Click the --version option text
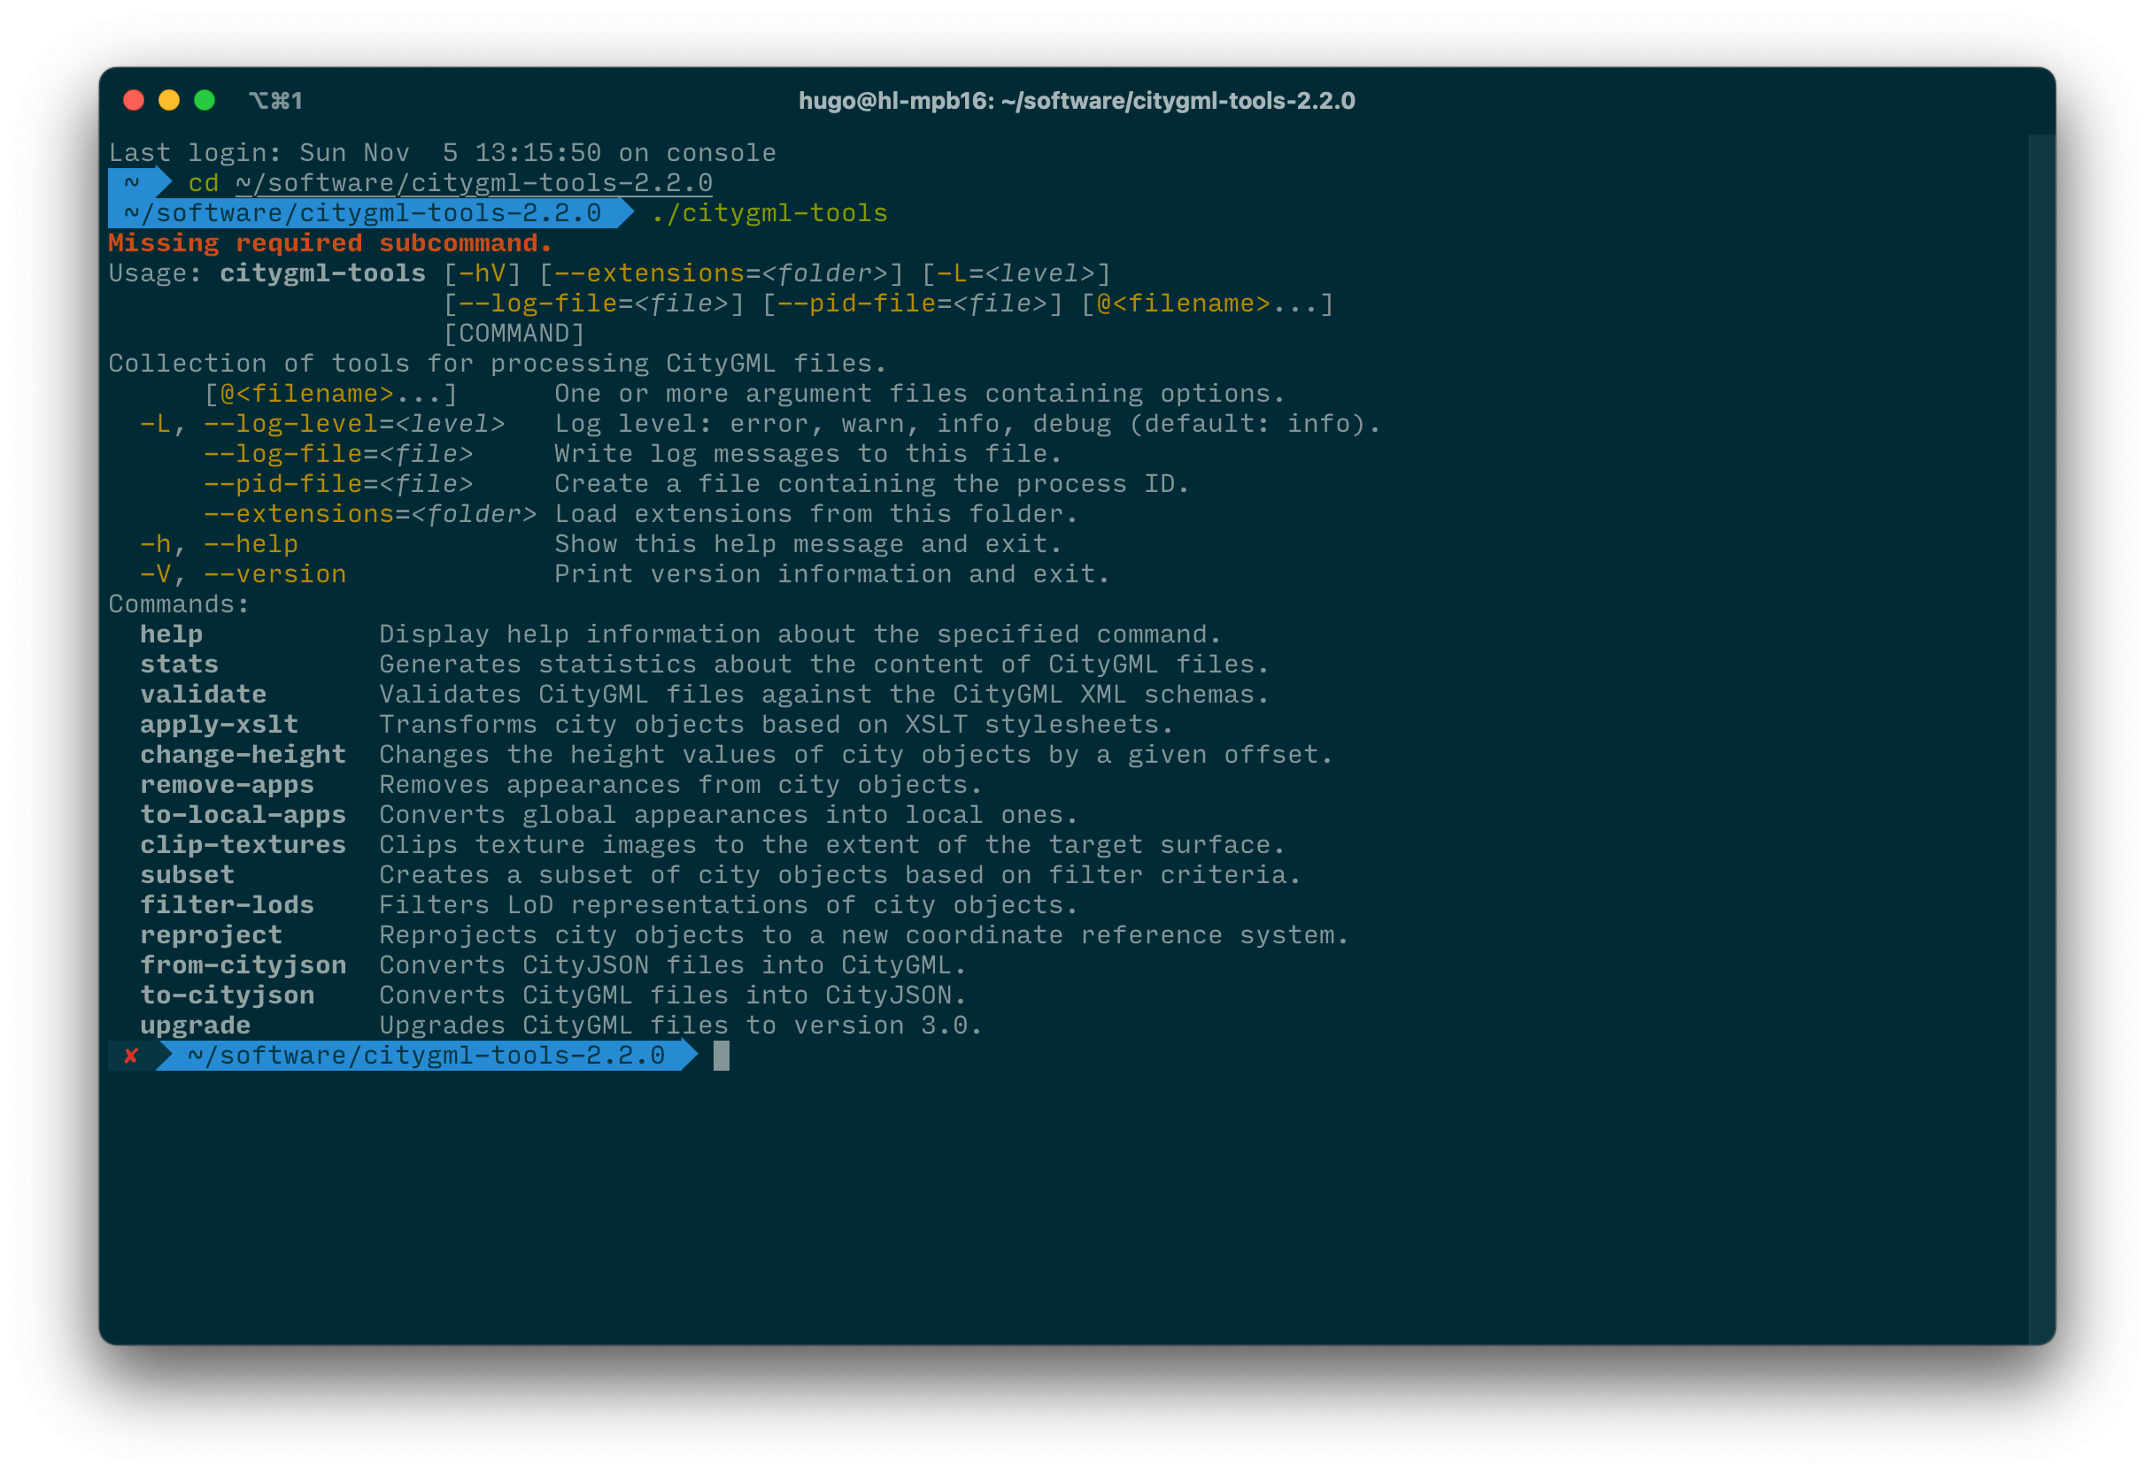2155x1476 pixels. coord(274,573)
